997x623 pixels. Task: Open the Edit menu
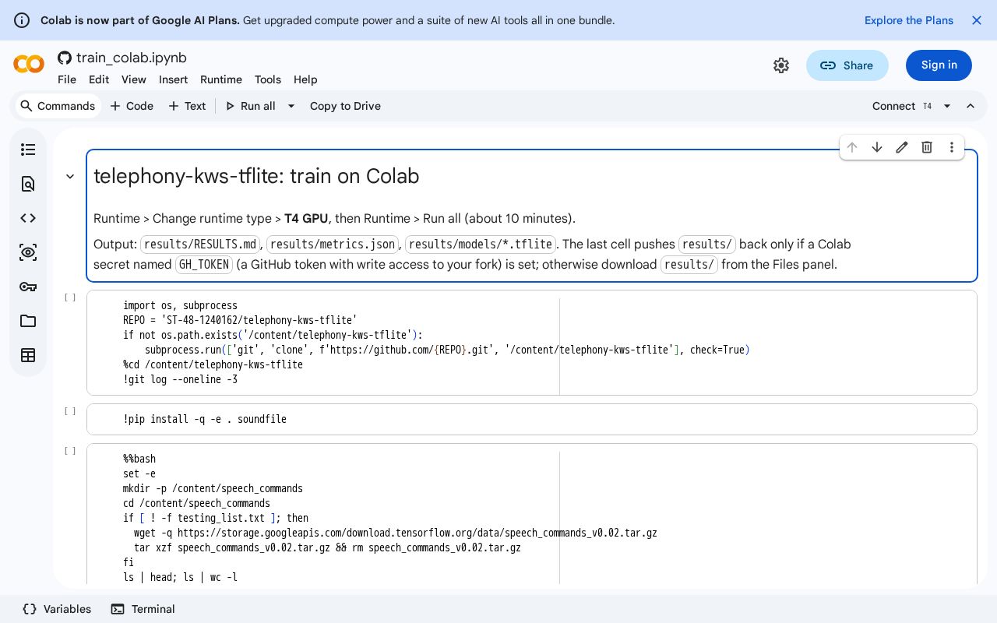(x=99, y=79)
